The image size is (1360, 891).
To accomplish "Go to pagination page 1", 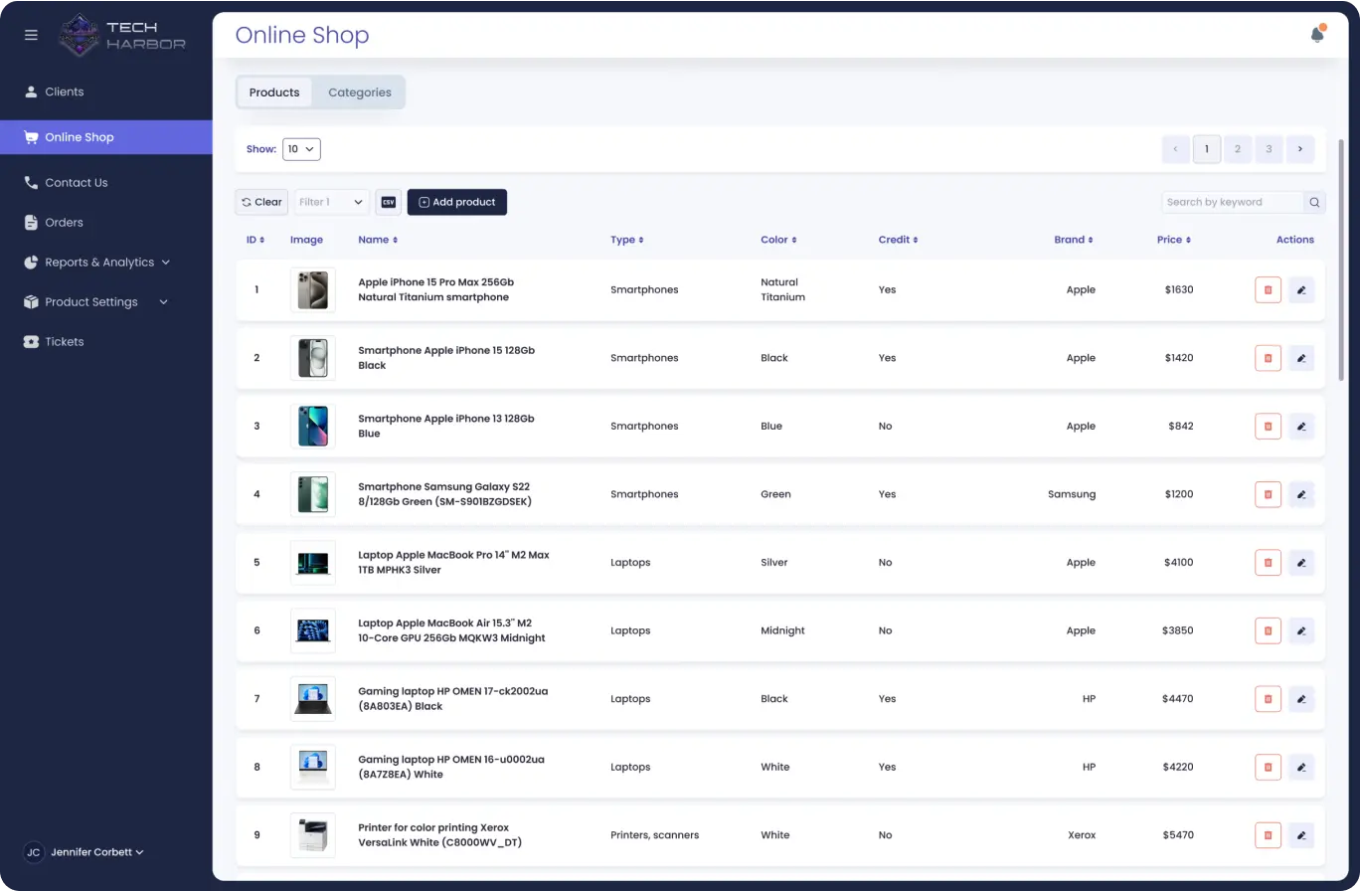I will tap(1207, 149).
